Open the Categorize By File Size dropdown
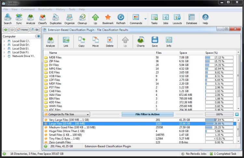 (67, 114)
